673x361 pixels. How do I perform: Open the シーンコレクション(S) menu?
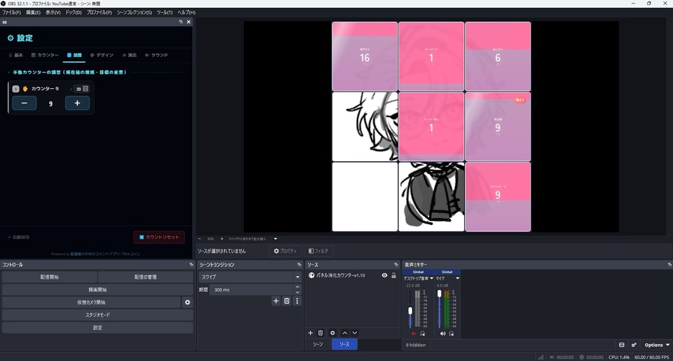coord(134,12)
